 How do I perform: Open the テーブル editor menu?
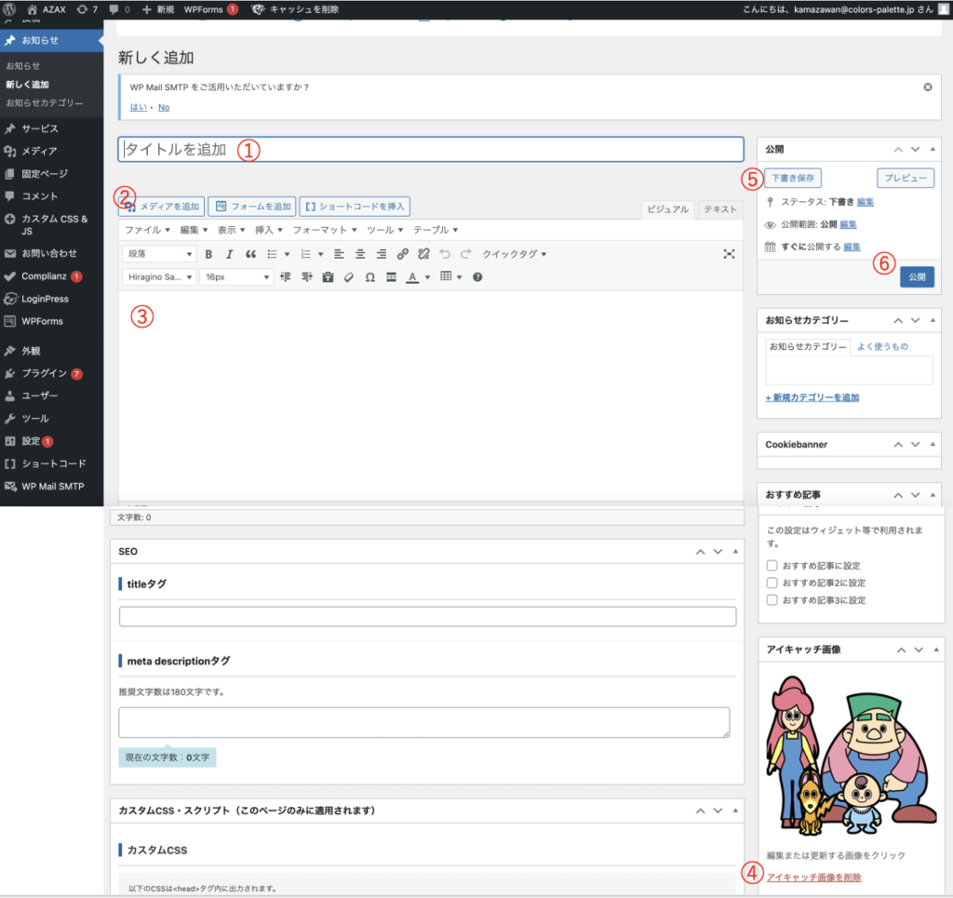(436, 230)
